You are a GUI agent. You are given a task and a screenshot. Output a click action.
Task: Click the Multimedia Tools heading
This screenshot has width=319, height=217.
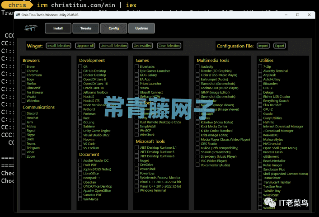213,60
